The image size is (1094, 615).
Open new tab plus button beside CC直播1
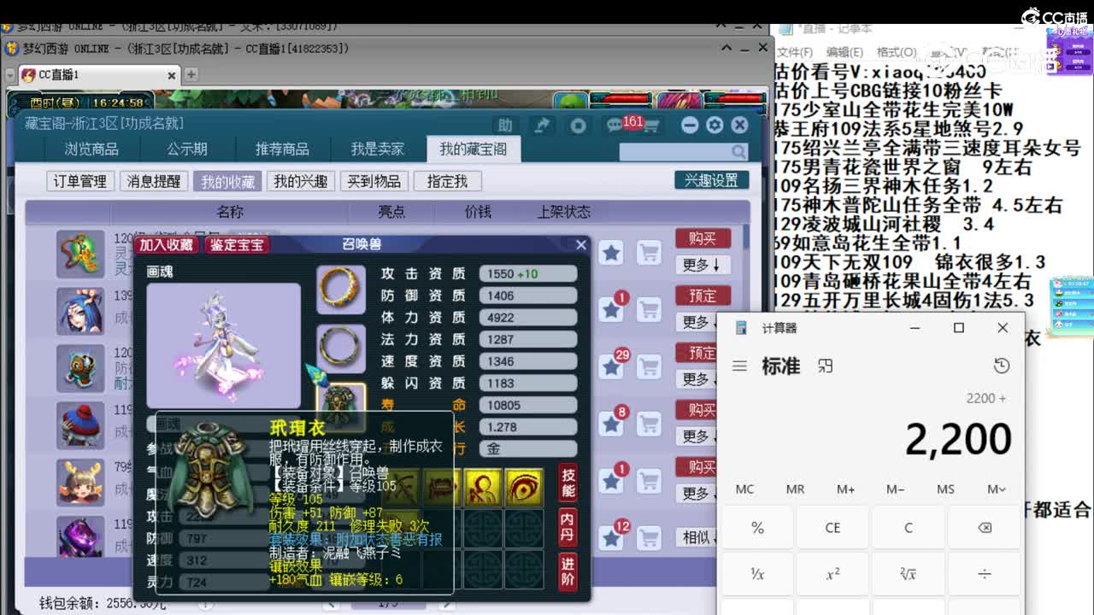[191, 75]
